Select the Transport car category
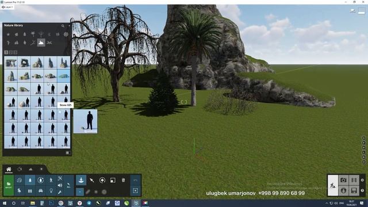368x207 pixels. coord(41,190)
